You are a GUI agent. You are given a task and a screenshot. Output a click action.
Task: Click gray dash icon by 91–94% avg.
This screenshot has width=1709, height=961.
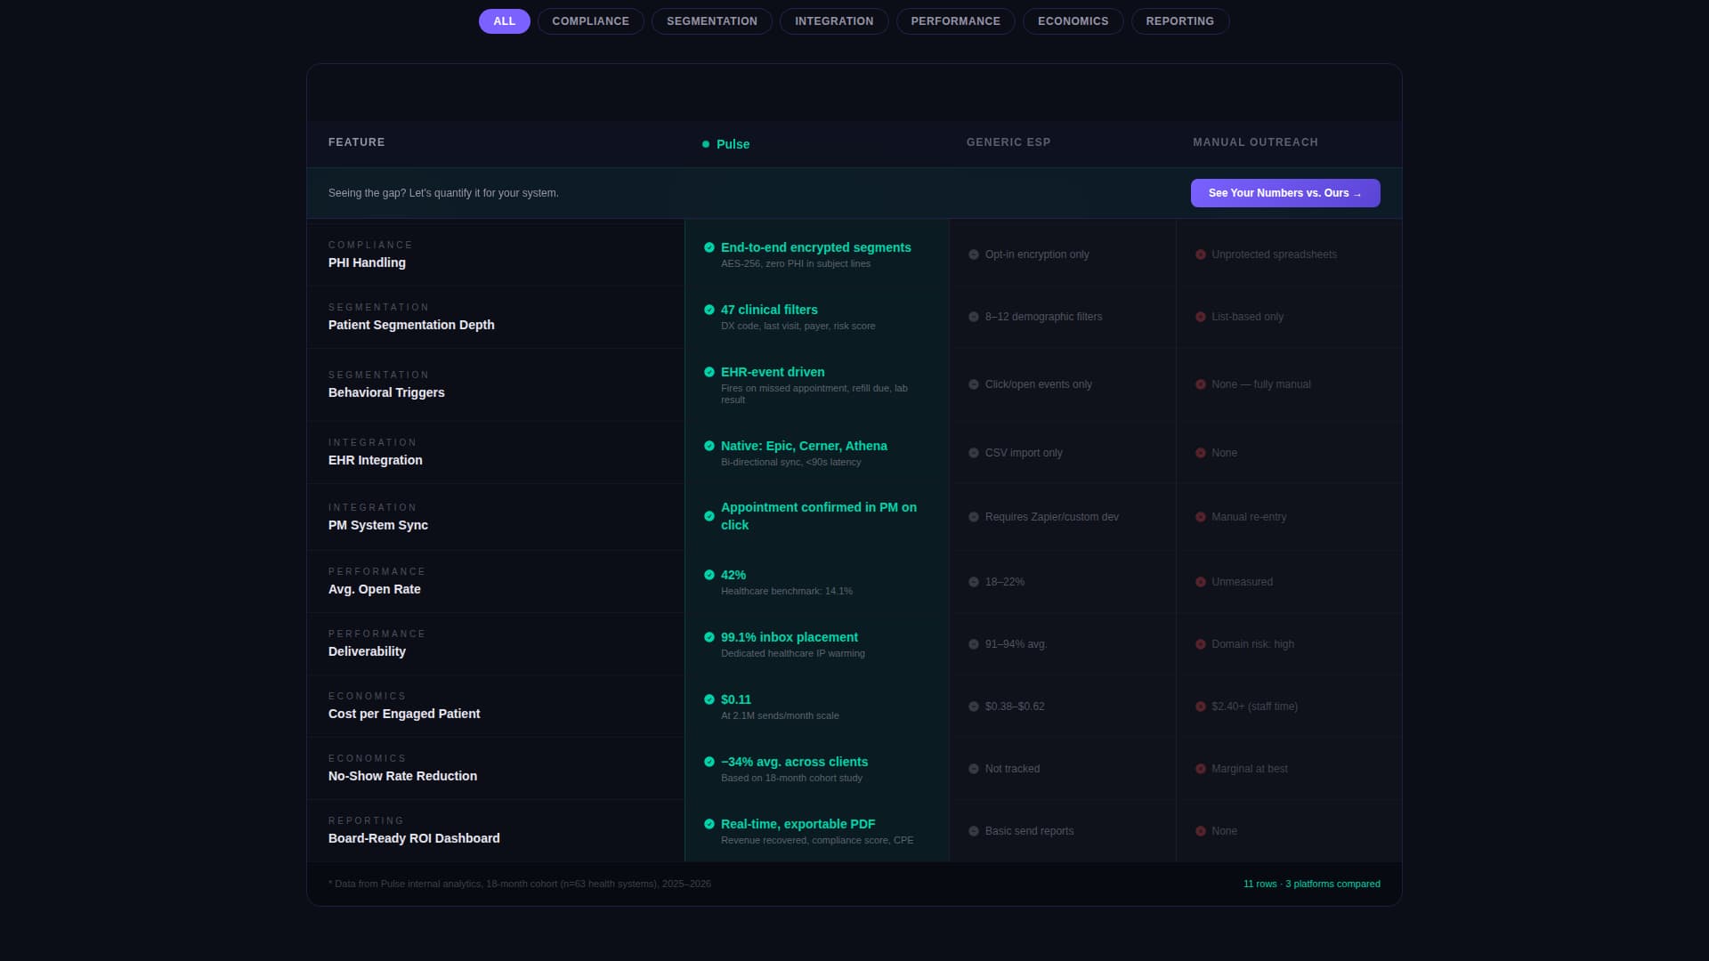coord(974,644)
